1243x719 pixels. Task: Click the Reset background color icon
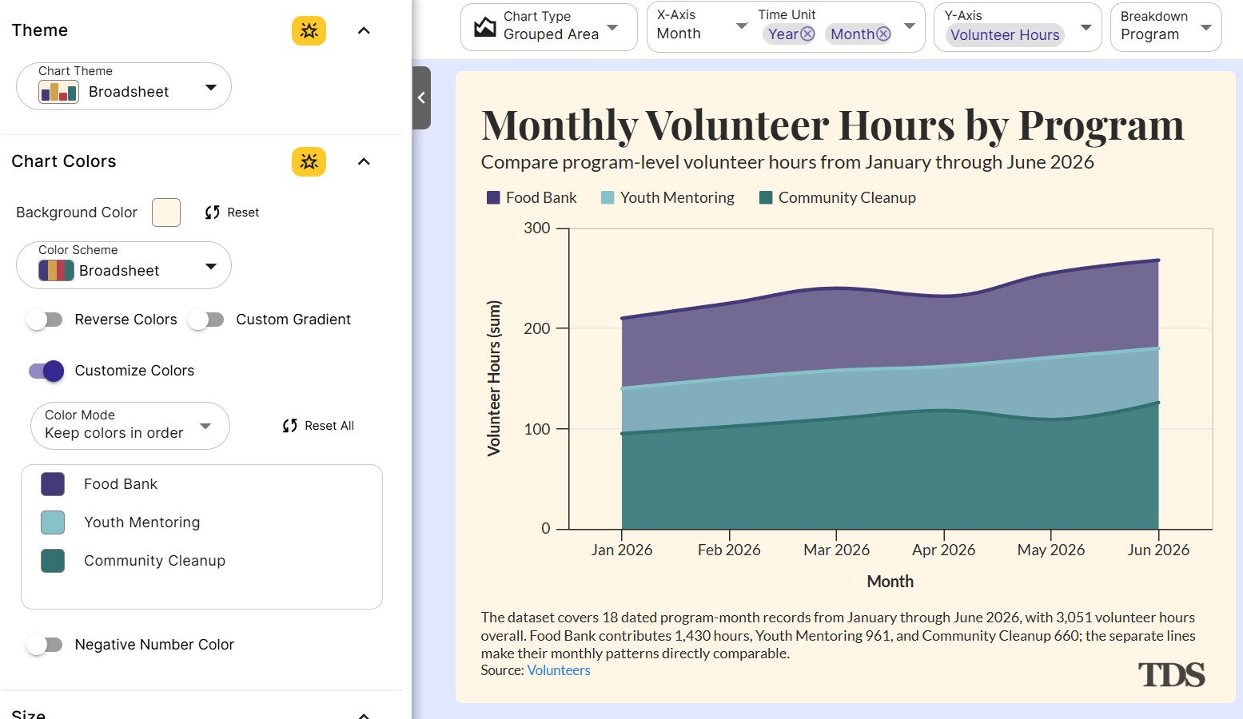coord(212,213)
